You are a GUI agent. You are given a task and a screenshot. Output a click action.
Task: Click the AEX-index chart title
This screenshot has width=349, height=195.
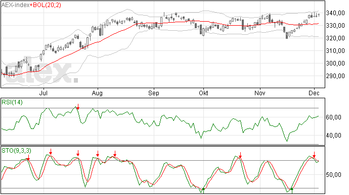(x=16, y=5)
